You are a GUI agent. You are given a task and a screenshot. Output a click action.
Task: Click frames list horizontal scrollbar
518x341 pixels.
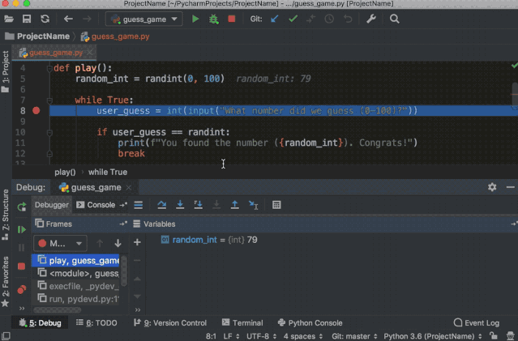(58, 310)
